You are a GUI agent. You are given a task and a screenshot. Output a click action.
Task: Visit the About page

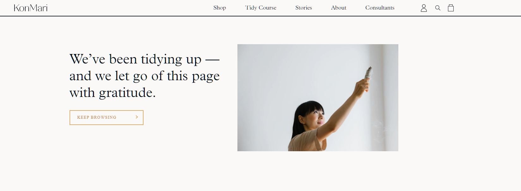point(339,8)
